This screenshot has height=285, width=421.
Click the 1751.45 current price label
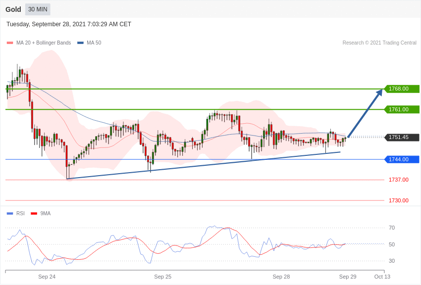click(x=402, y=137)
